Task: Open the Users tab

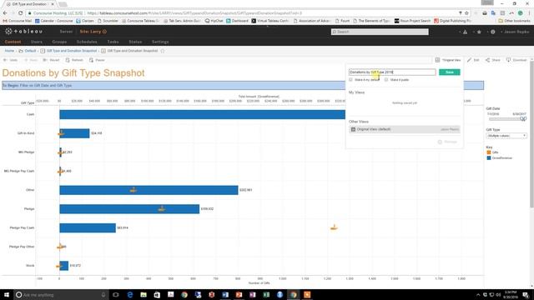Action: (x=37, y=42)
